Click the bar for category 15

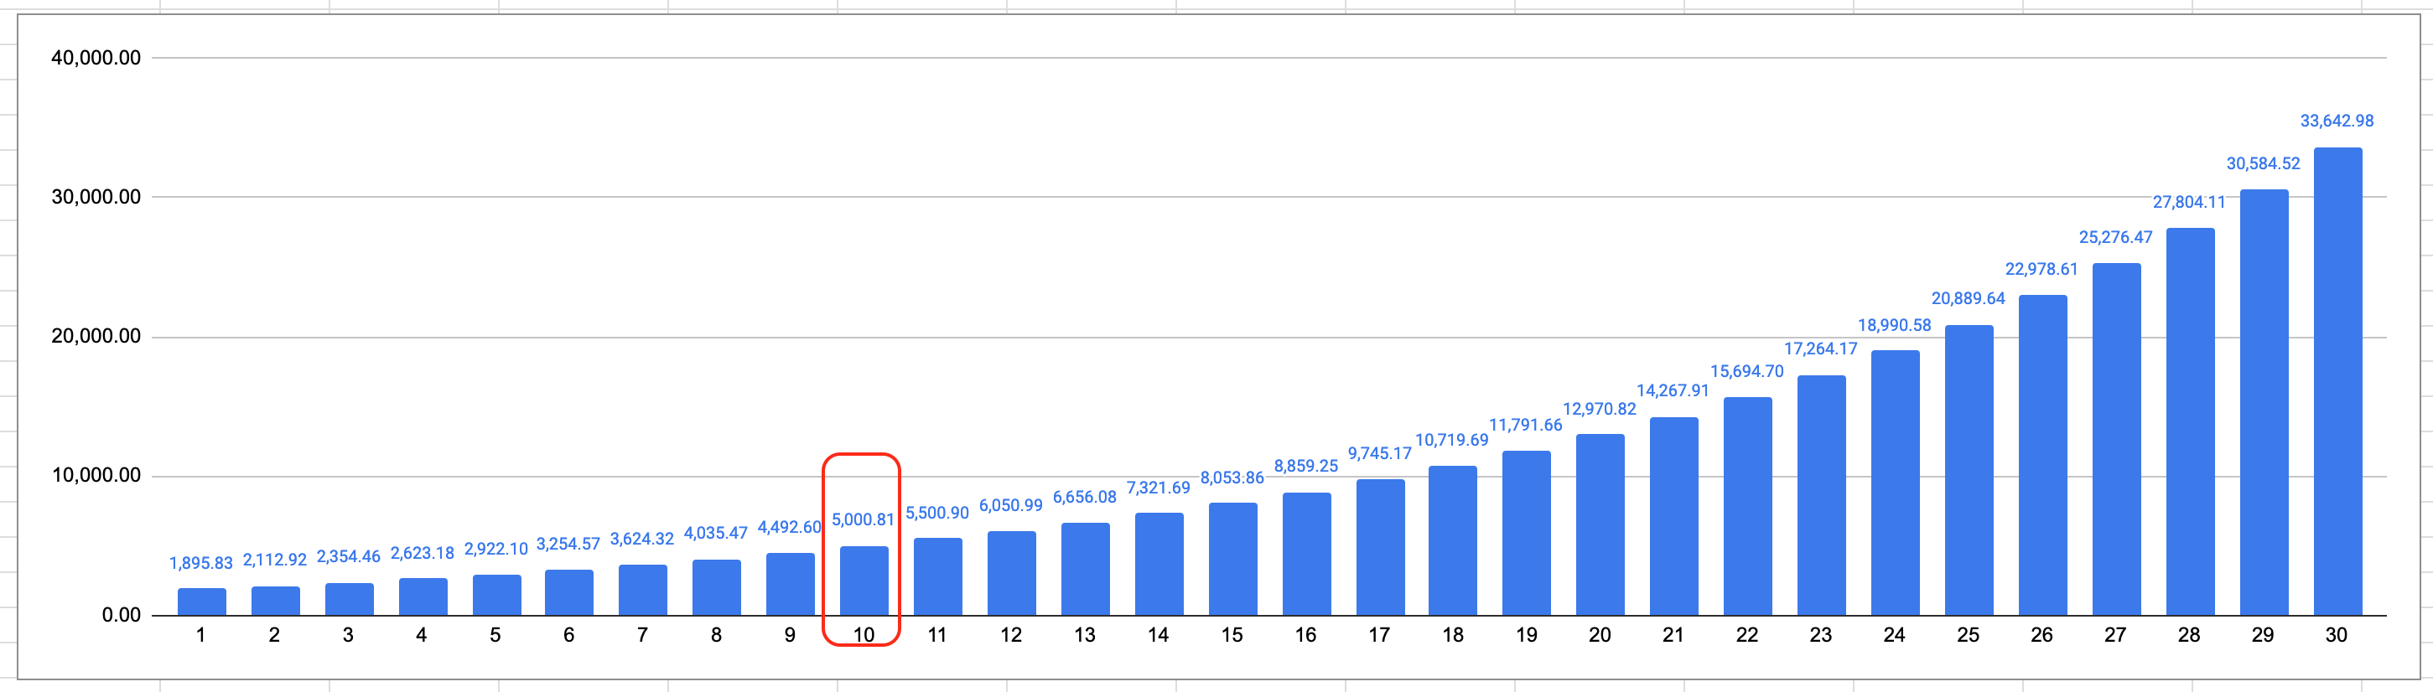coord(1232,560)
